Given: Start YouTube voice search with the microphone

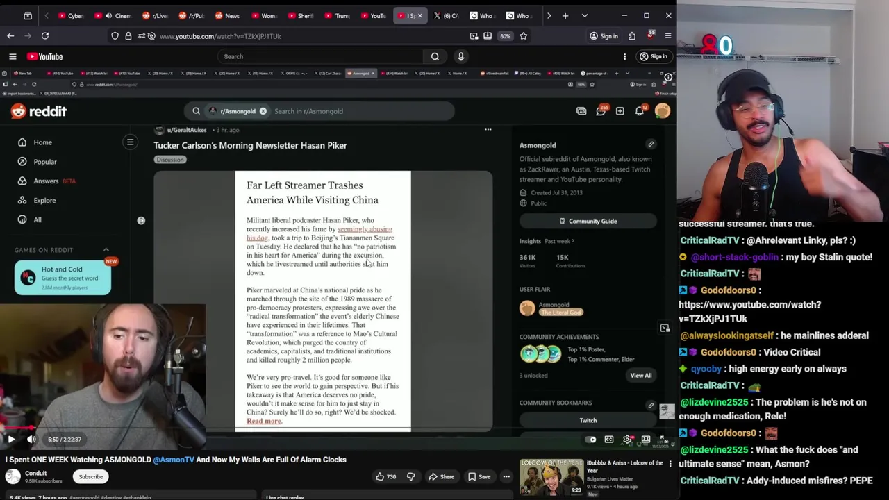Looking at the screenshot, I should point(460,56).
